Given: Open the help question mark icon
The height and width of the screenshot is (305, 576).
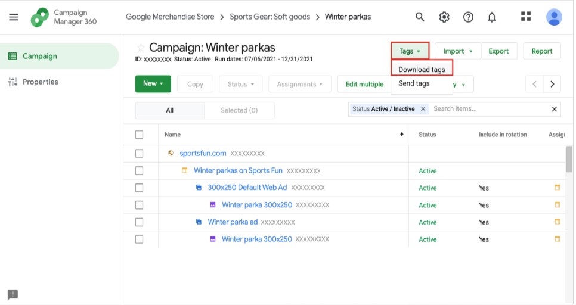Looking at the screenshot, I should 468,17.
